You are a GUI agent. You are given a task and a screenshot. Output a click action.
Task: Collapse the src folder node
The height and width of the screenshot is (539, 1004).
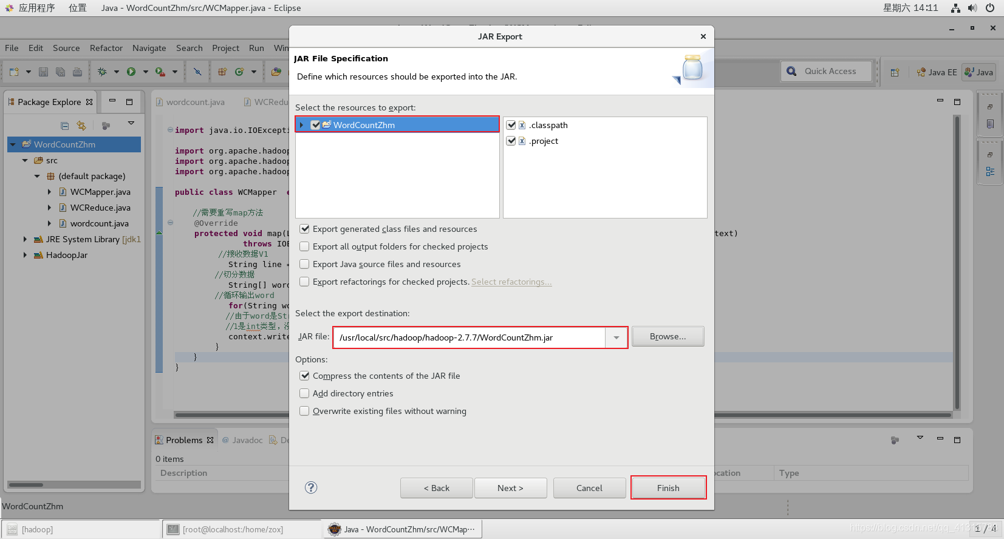pyautogui.click(x=25, y=160)
